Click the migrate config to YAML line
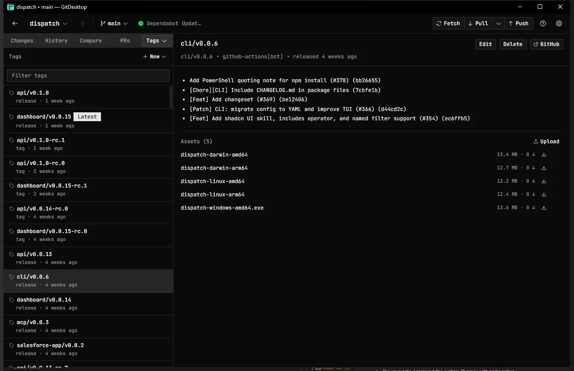Screen dimensions: 574x371 point(298,109)
